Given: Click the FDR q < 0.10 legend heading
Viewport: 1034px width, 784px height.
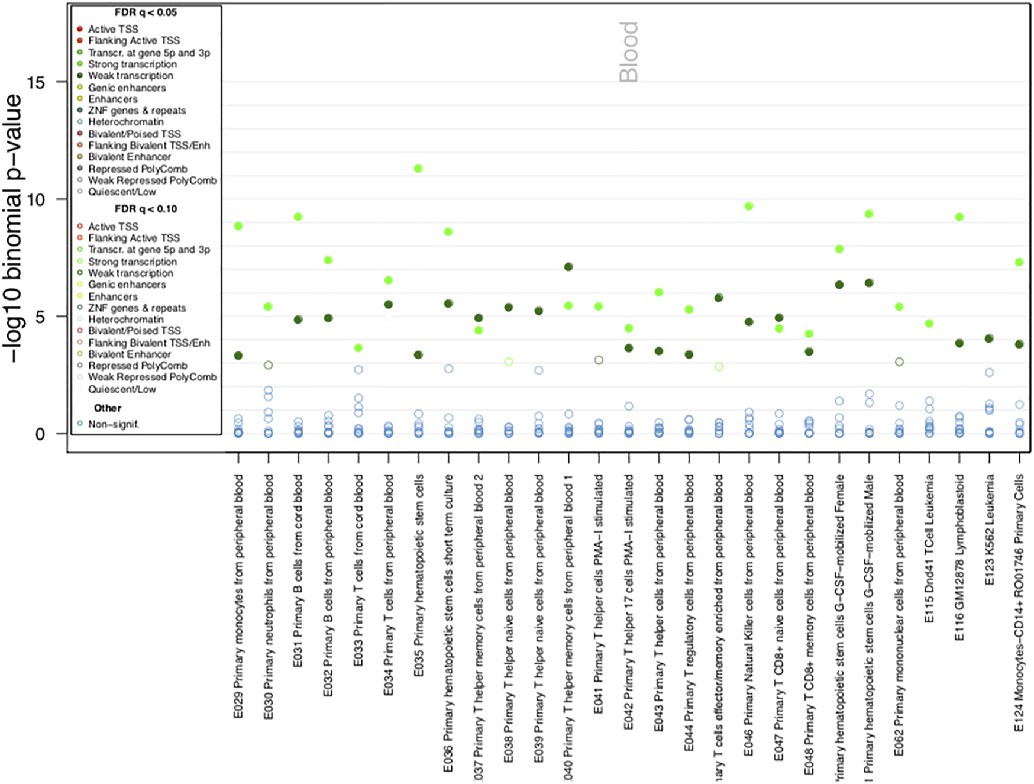Looking at the screenshot, I should pyautogui.click(x=146, y=209).
